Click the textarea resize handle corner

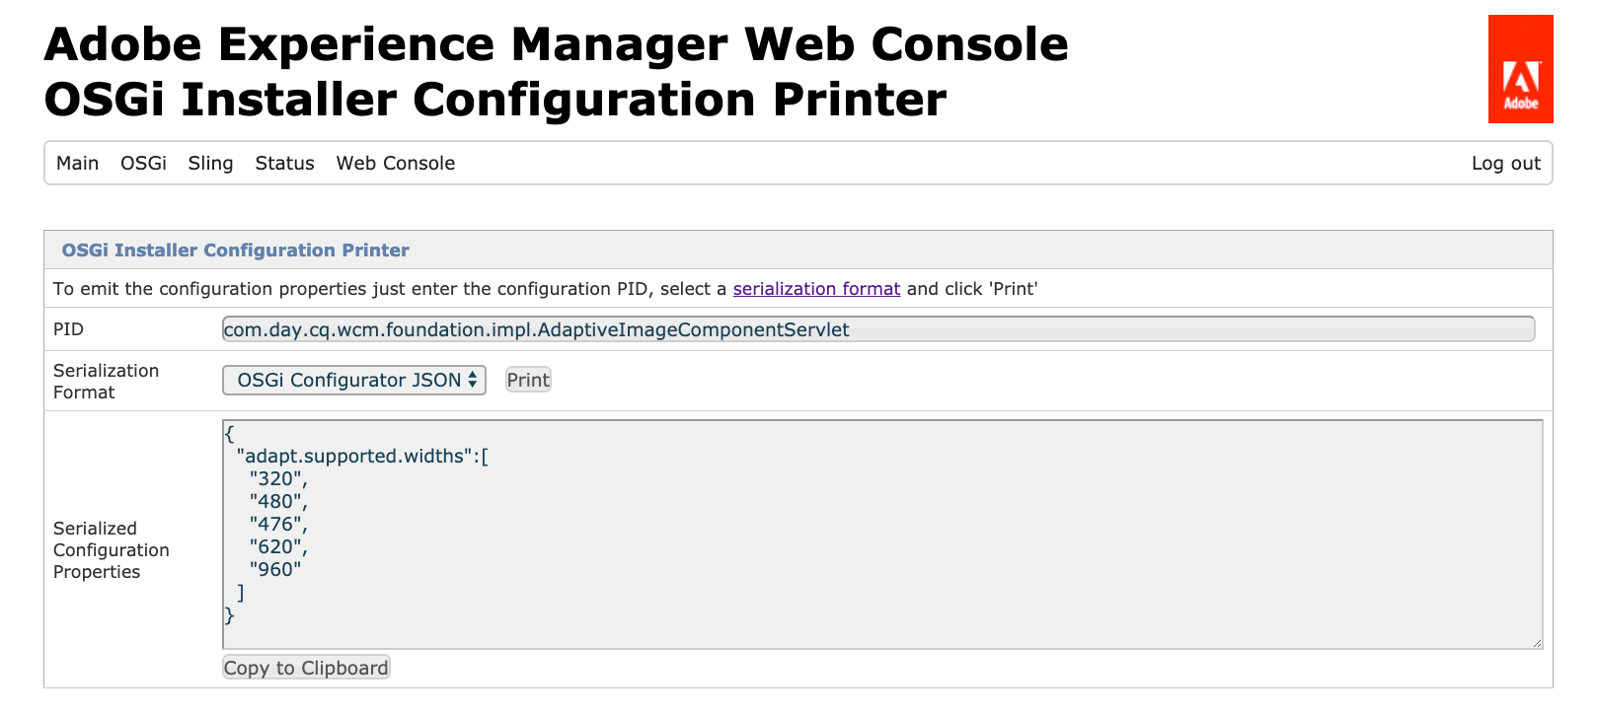(x=1537, y=643)
